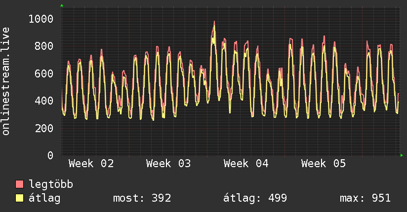The image size is (407, 212).
Task: Click the Week 04 axis label
Action: tap(246, 164)
